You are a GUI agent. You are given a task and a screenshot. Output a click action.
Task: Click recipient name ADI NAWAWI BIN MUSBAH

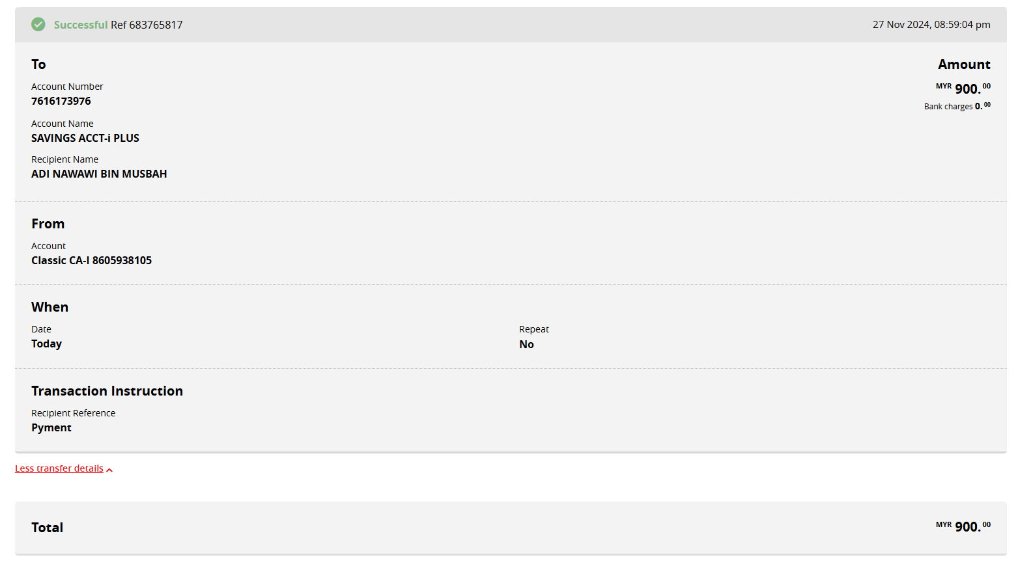point(99,174)
